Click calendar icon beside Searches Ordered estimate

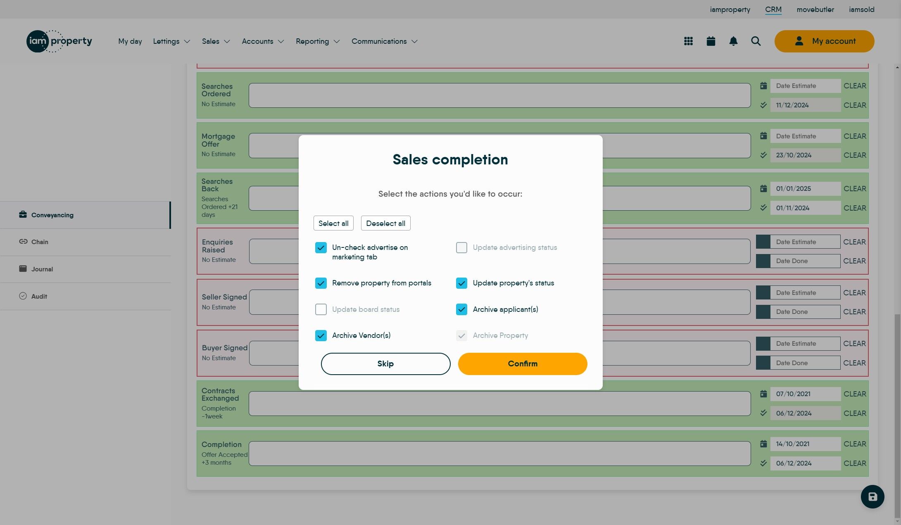tap(763, 86)
